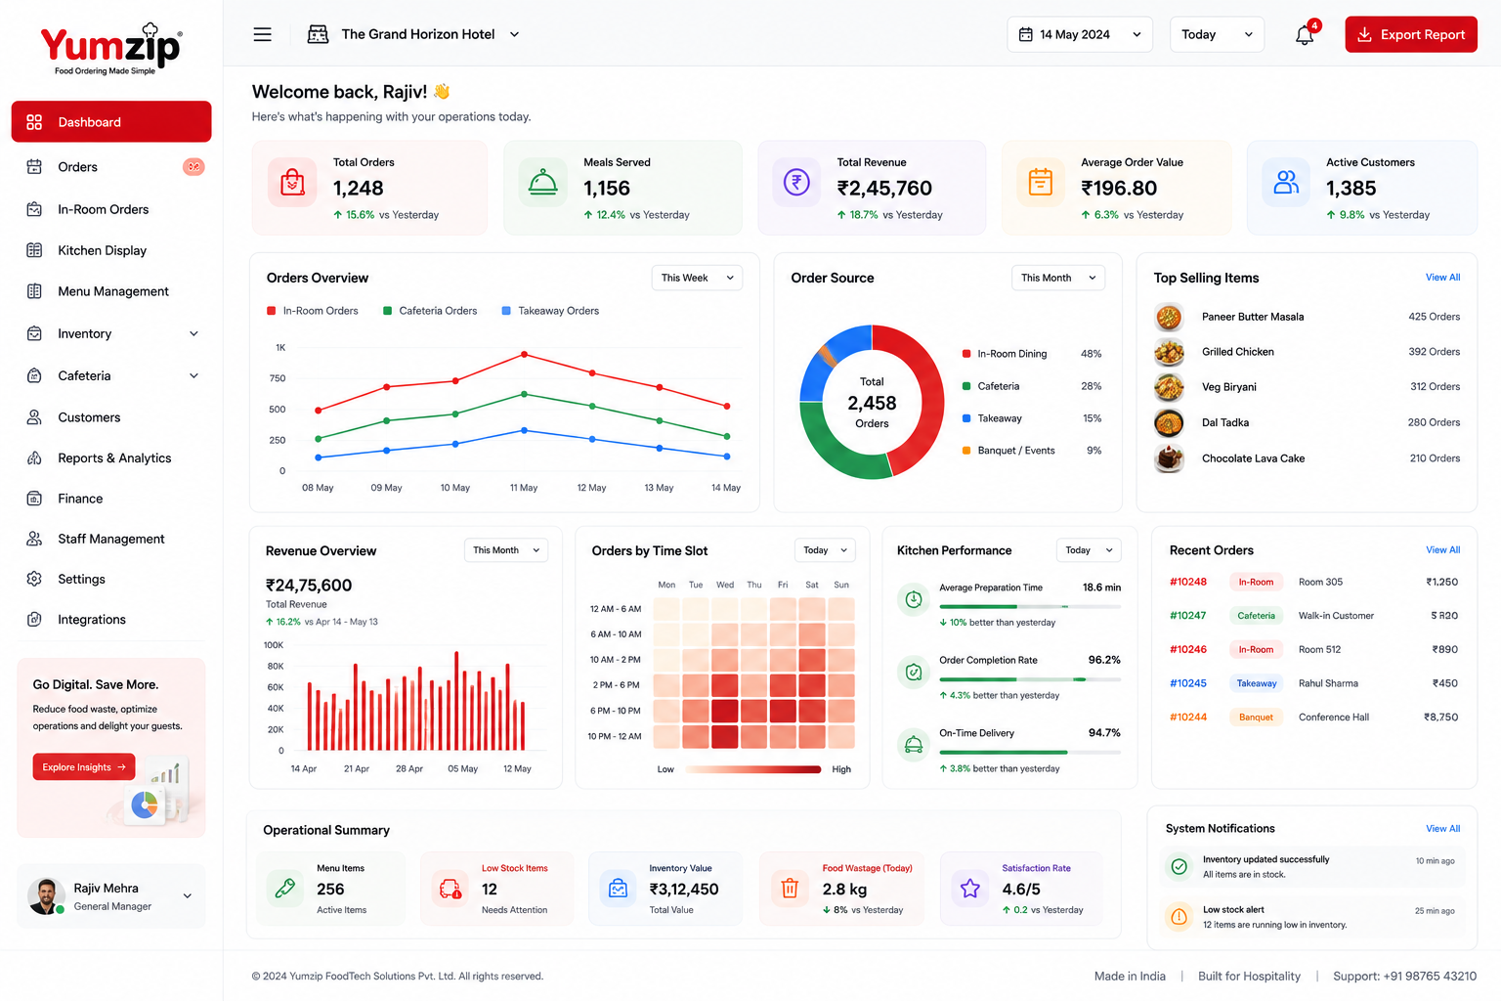Image resolution: width=1501 pixels, height=1001 pixels.
Task: Click the hotel building icon in header
Action: point(318,34)
